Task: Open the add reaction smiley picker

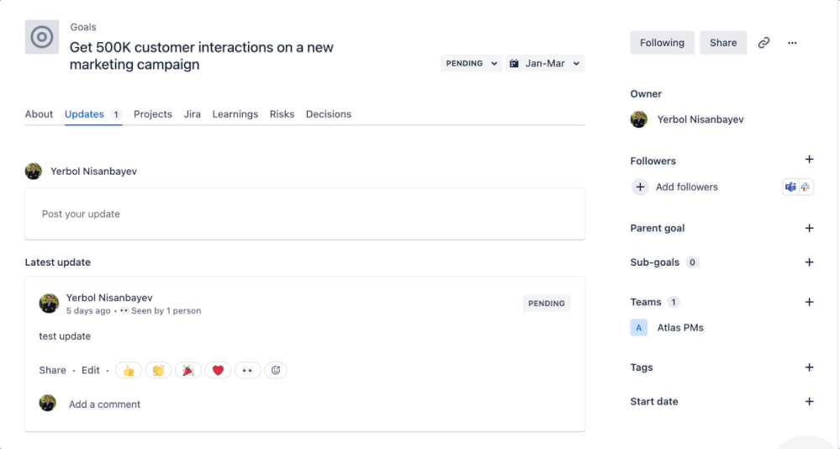Action: coord(276,370)
